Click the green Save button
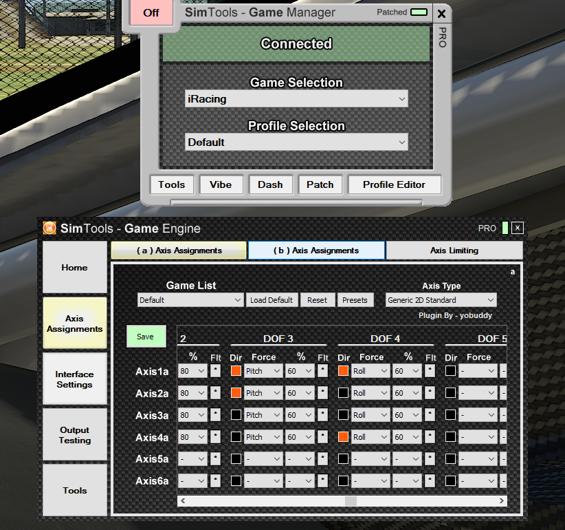 [x=146, y=337]
